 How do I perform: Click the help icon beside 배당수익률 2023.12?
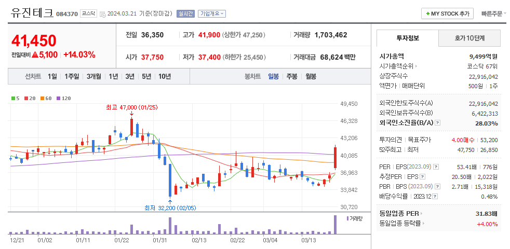(x=435, y=196)
